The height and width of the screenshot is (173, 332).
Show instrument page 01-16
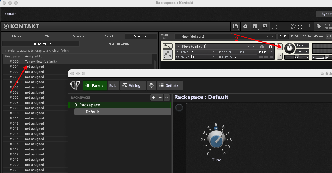click(x=283, y=36)
